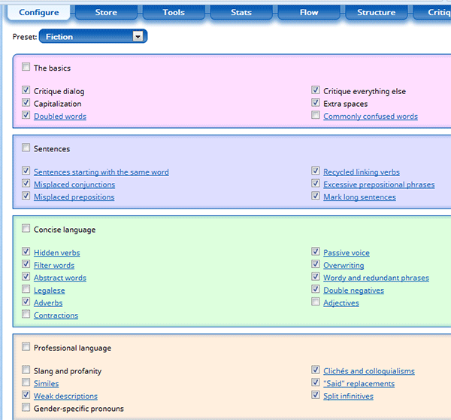Viewport: 451px width, 420px height.
Task: Go to the Stats tab
Action: tap(241, 12)
